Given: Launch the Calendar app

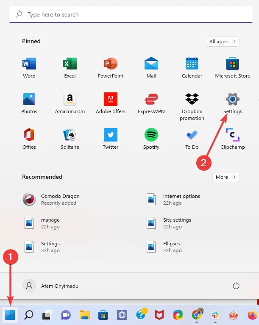Looking at the screenshot, I should pyautogui.click(x=192, y=68).
